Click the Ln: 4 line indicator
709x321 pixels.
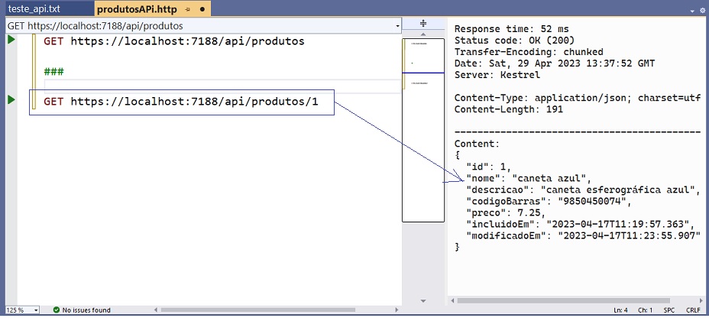pos(621,310)
